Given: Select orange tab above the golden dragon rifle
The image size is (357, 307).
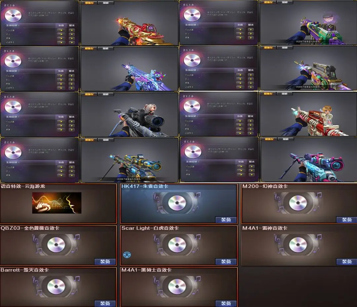Looking at the screenshot, I should (89, 3).
